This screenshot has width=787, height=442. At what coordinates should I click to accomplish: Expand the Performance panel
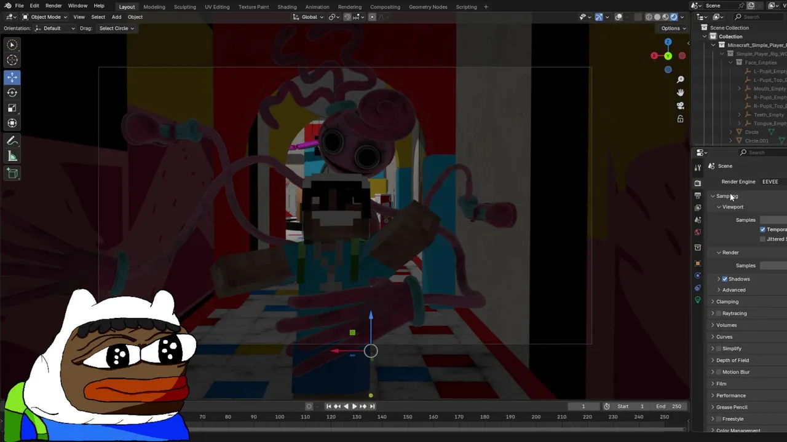tap(730, 395)
